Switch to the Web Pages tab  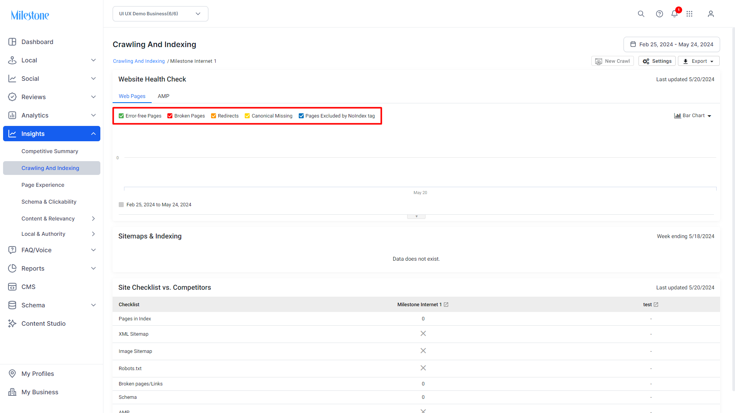(132, 96)
